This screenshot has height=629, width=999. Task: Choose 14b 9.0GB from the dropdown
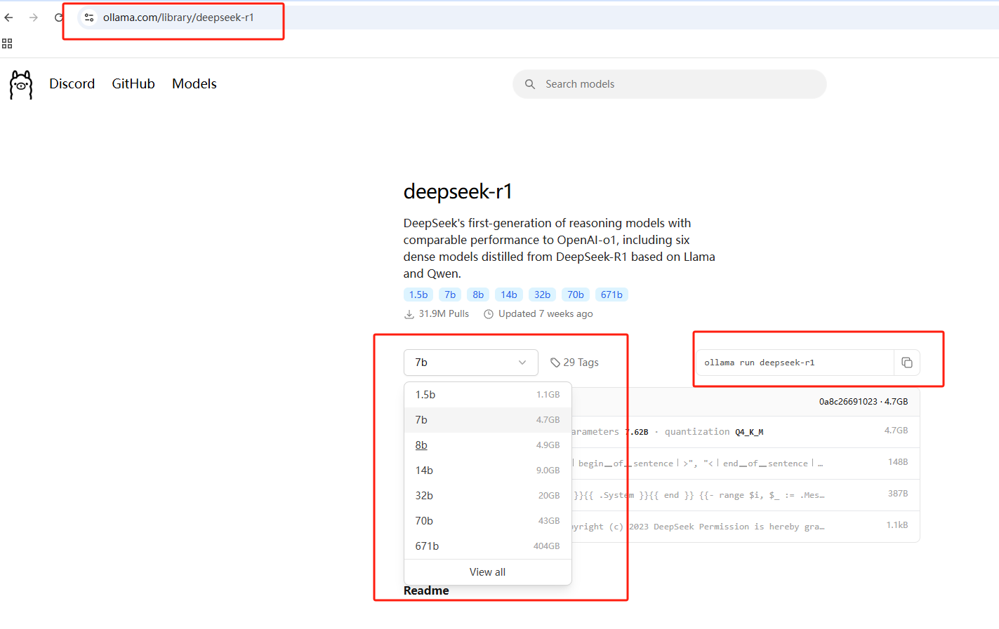(x=488, y=471)
